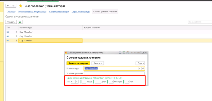
Task: Open the Еще menu in dialog
Action: click(x=140, y=63)
